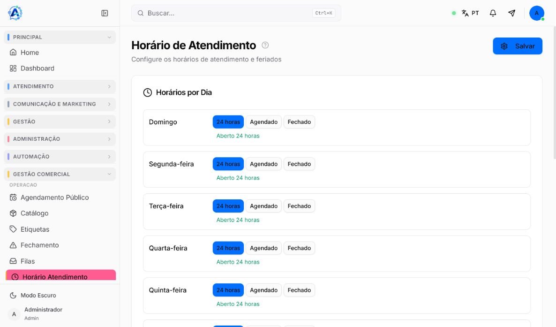The image size is (556, 327).
Task: Click the Fechamento warning triangle icon
Action: pyautogui.click(x=13, y=245)
